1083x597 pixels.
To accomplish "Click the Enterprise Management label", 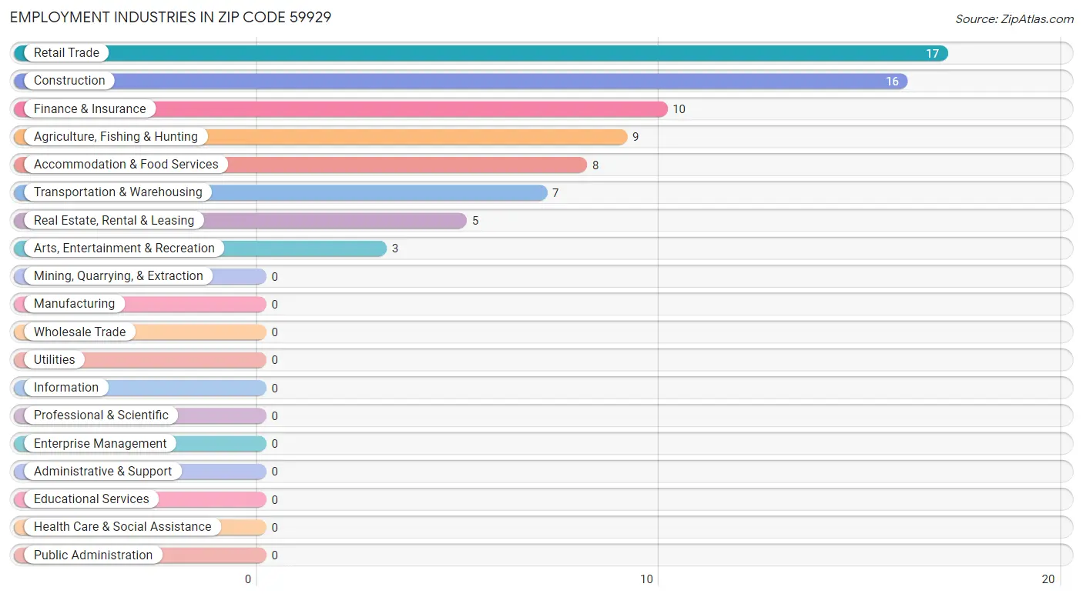I will (100, 444).
